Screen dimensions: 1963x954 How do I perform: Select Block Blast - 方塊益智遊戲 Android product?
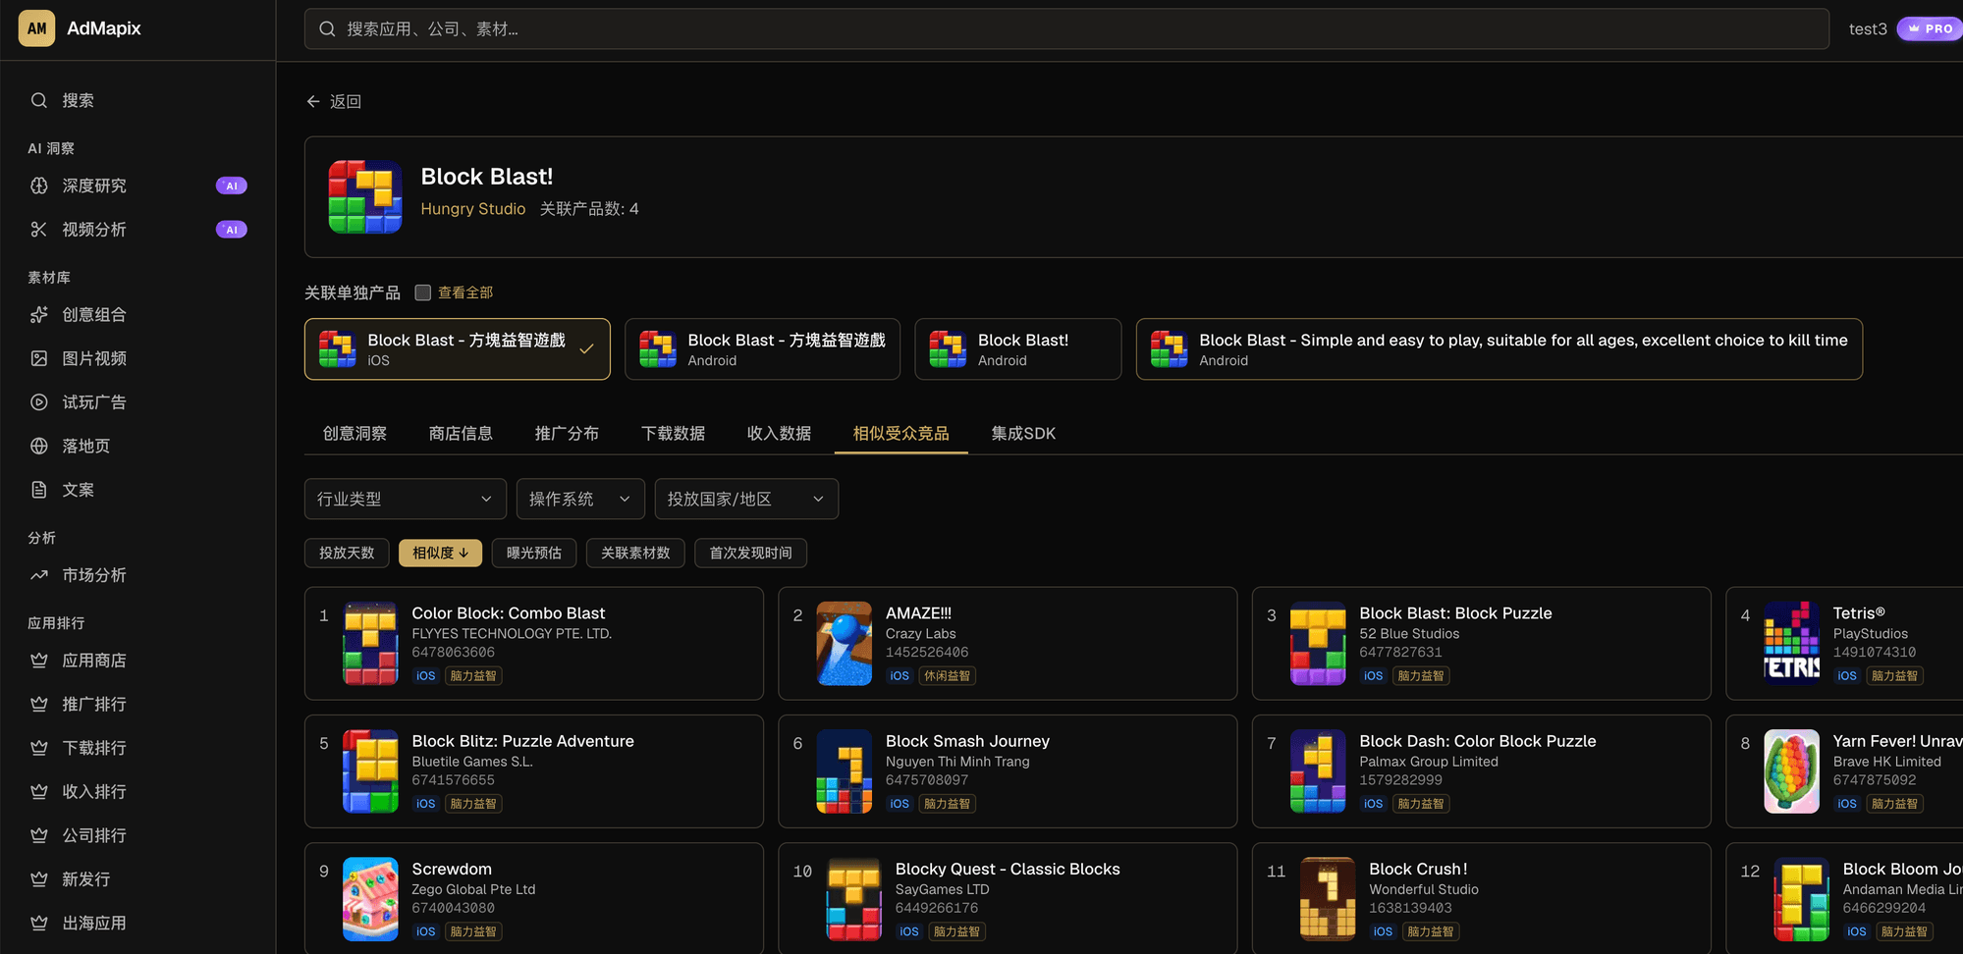[x=762, y=349]
